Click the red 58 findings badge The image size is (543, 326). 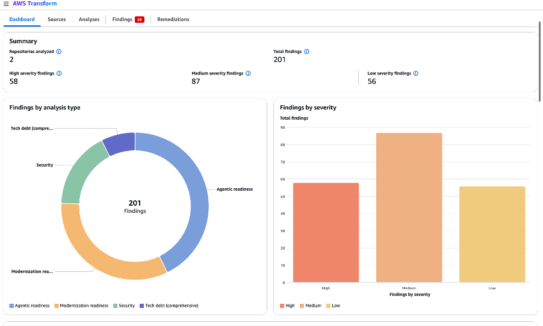[x=140, y=19]
